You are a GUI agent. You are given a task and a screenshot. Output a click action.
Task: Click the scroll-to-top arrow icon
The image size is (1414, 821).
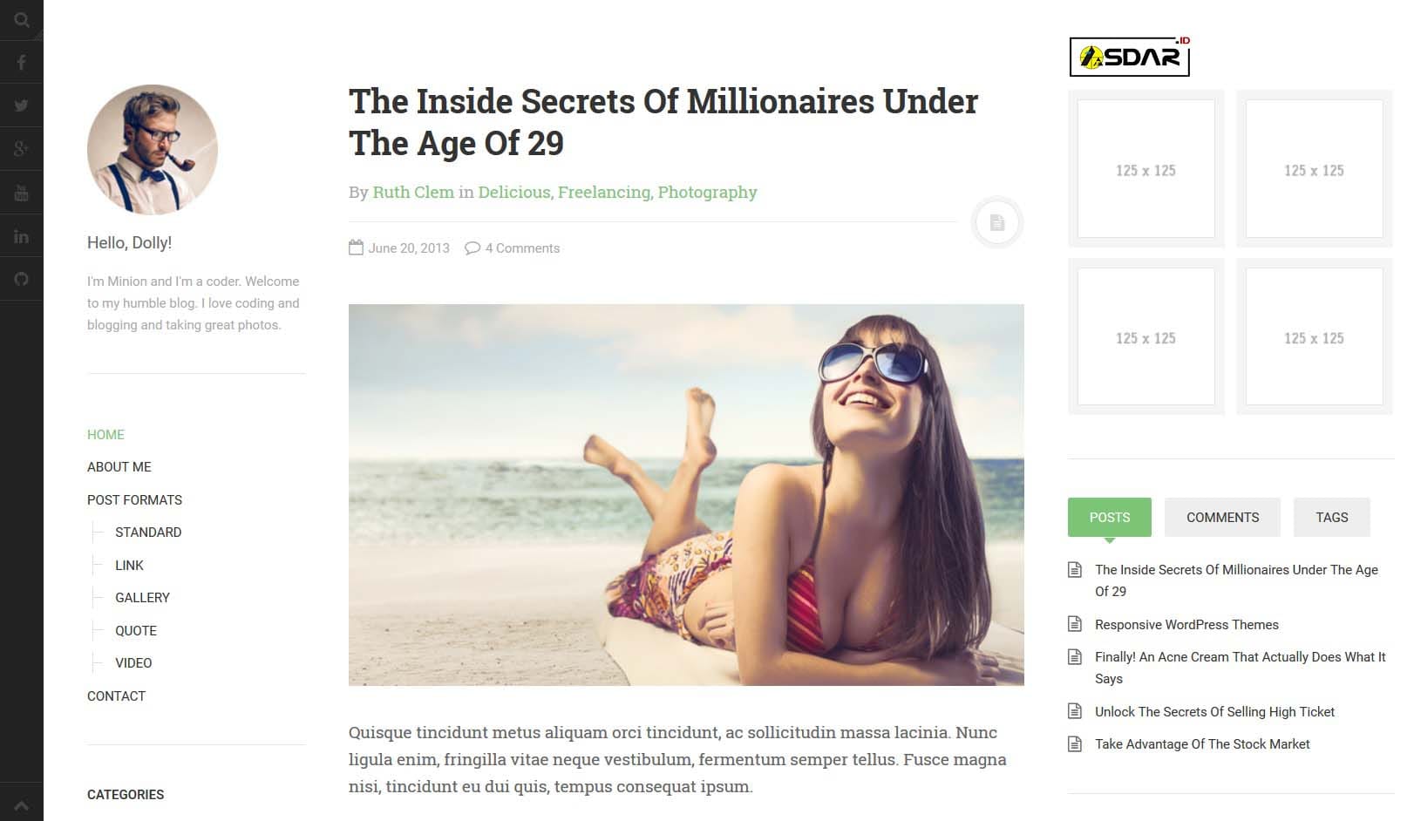(22, 806)
